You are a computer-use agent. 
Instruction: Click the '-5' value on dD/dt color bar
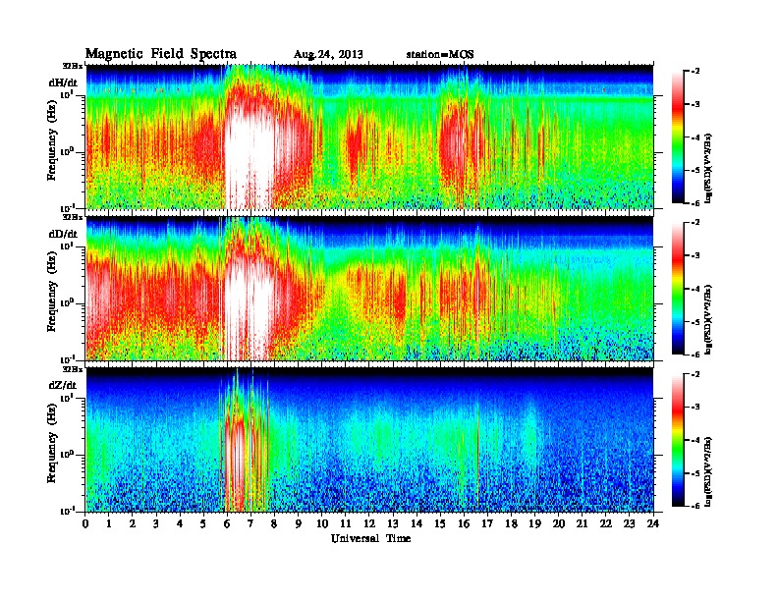[695, 322]
